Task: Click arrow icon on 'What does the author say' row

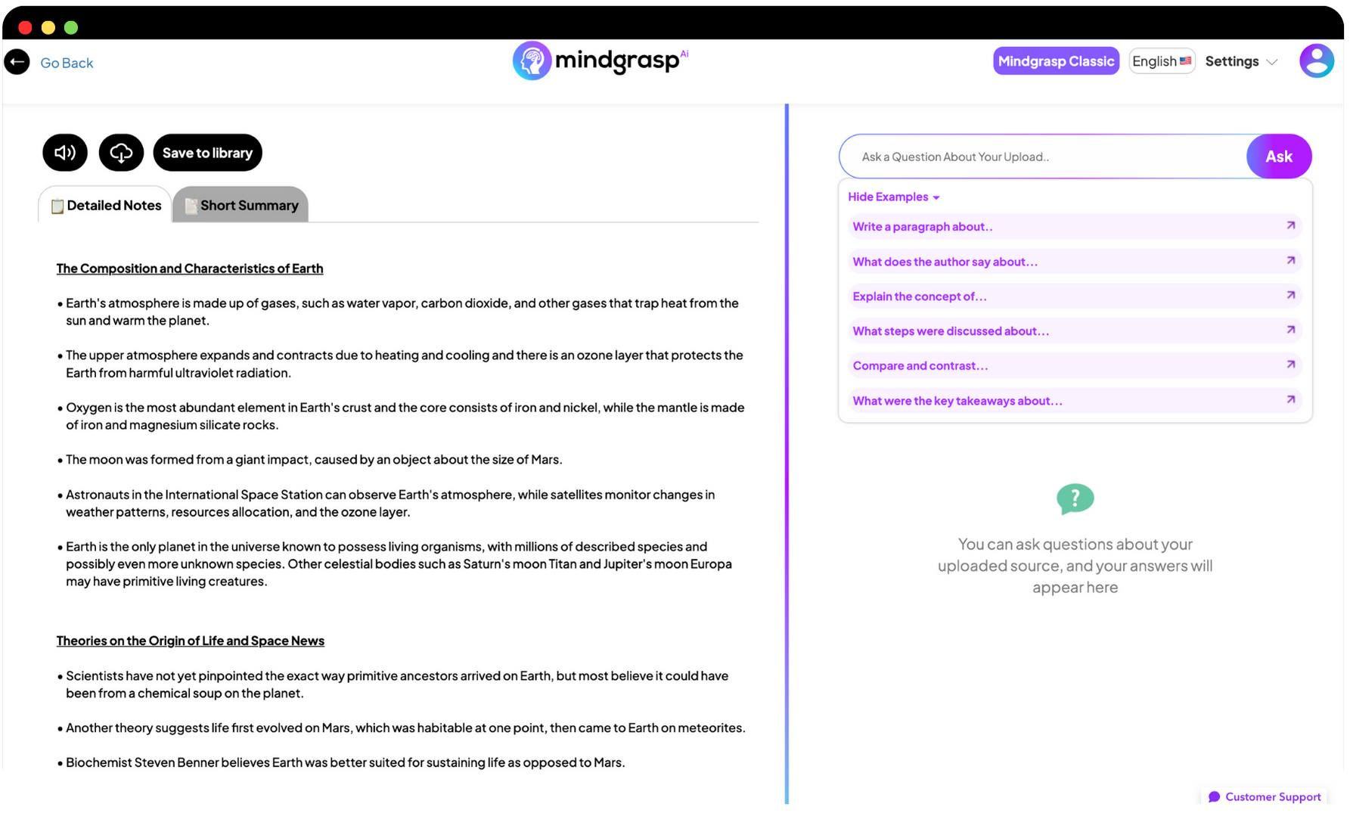Action: [1291, 260]
